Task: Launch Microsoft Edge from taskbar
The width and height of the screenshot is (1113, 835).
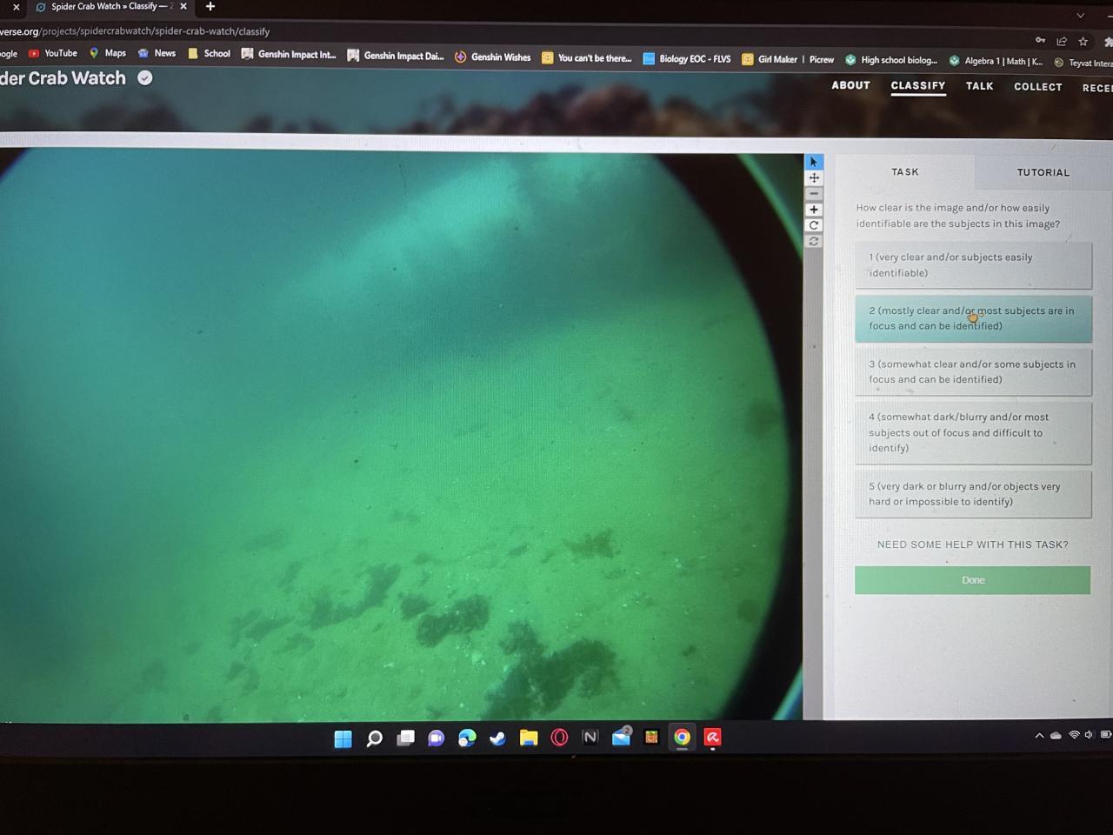Action: coord(467,738)
